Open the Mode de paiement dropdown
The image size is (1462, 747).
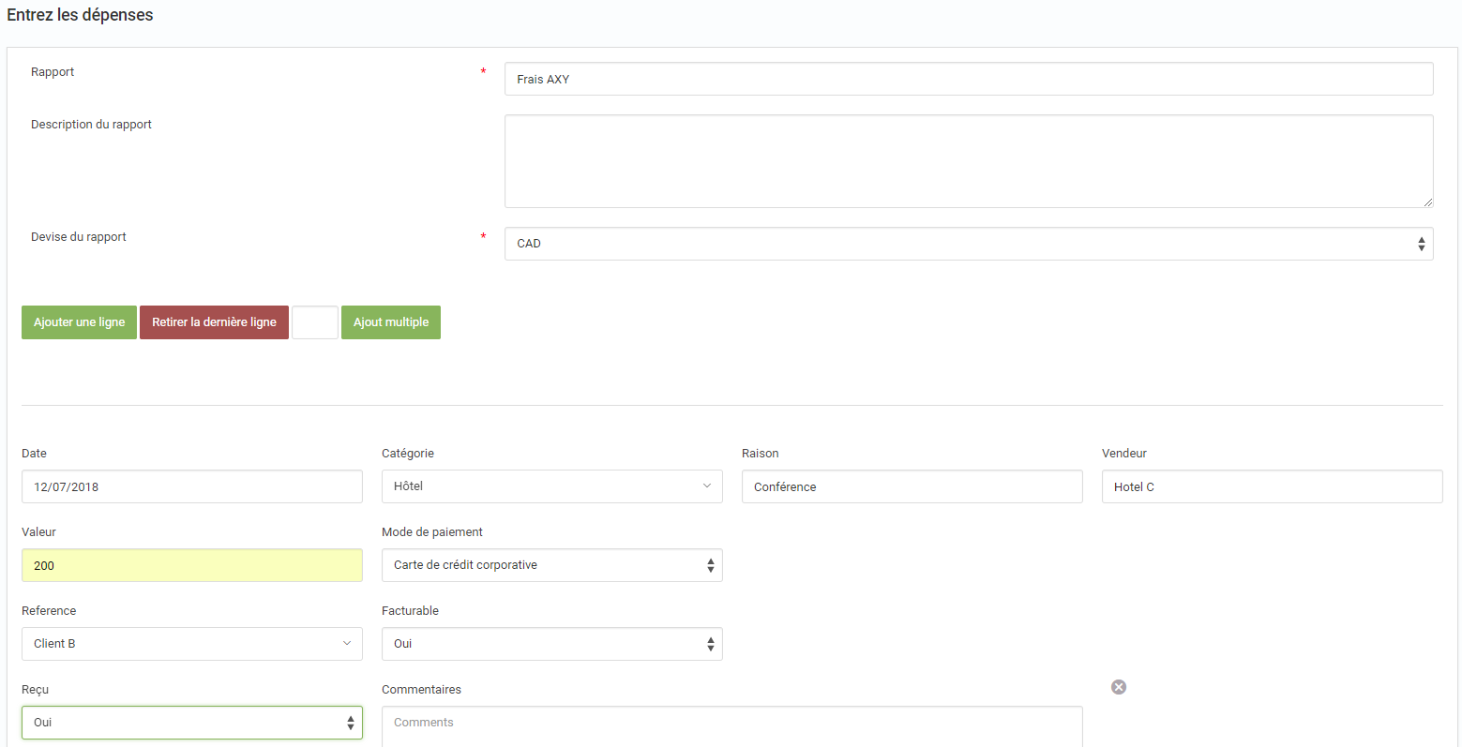[551, 565]
